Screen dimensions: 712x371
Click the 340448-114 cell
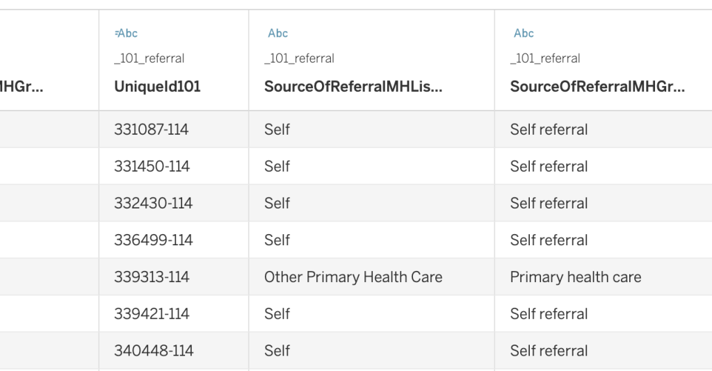153,351
